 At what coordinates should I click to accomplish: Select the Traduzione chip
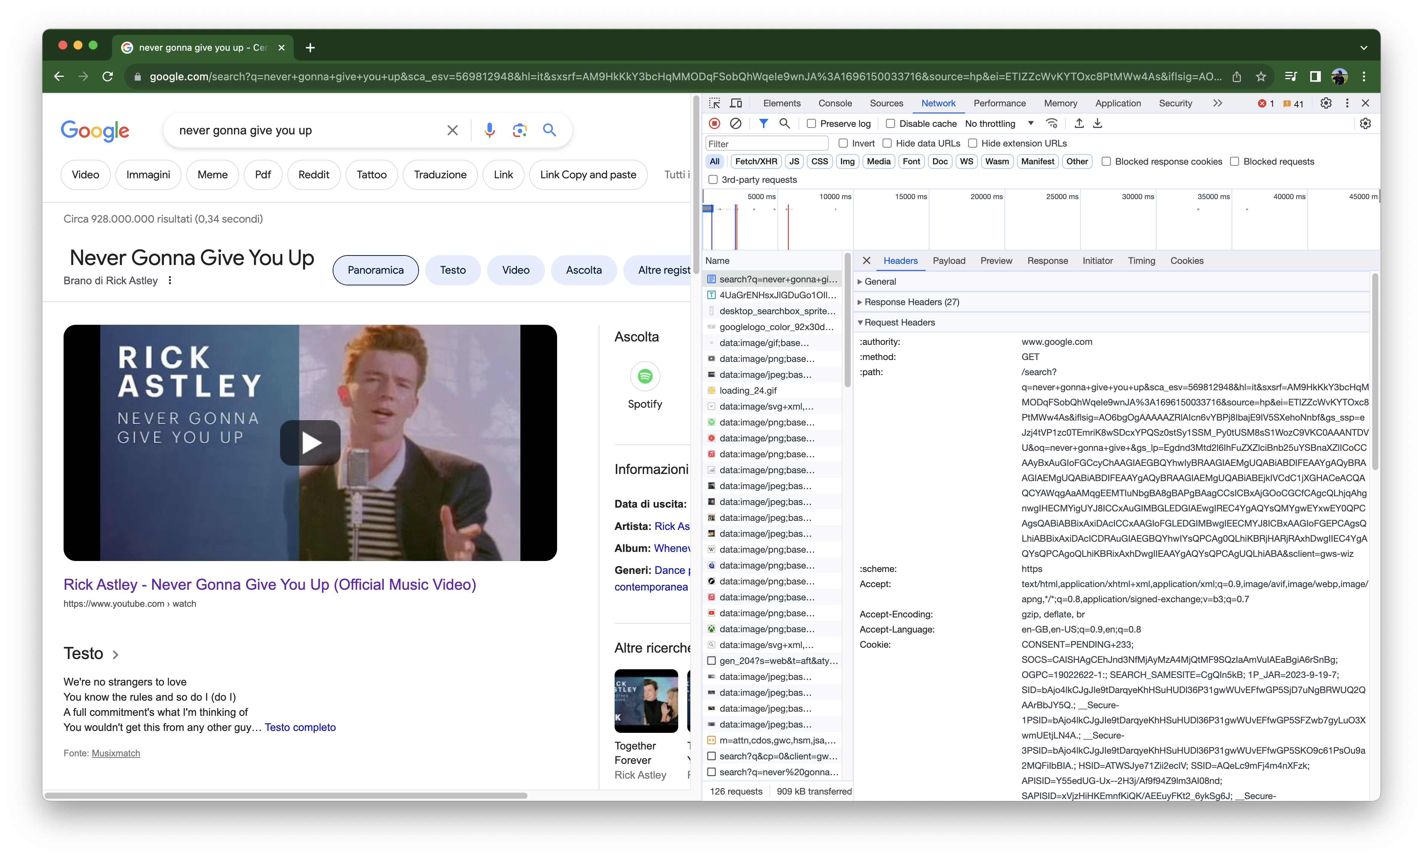coord(440,175)
